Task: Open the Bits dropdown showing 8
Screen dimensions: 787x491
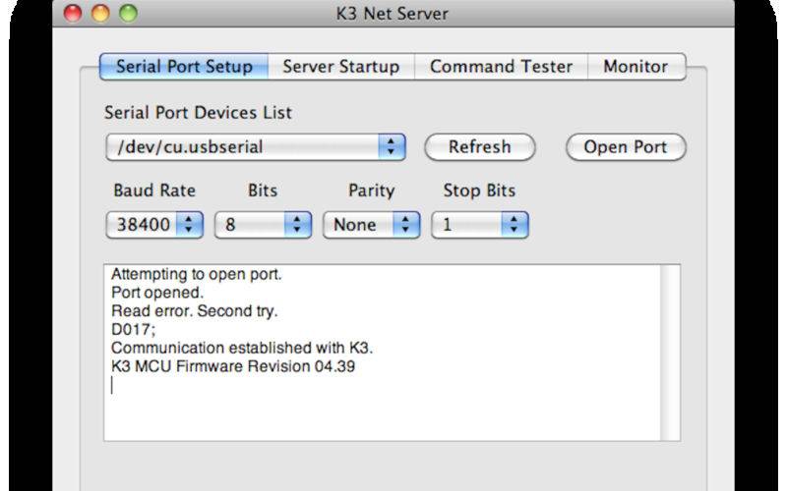Action: 263,225
